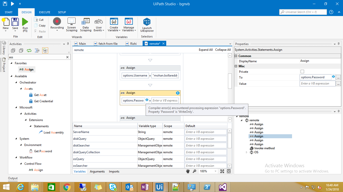This screenshot has width=343, height=192.
Task: Click Collapse All in the designer
Action: click(x=223, y=50)
